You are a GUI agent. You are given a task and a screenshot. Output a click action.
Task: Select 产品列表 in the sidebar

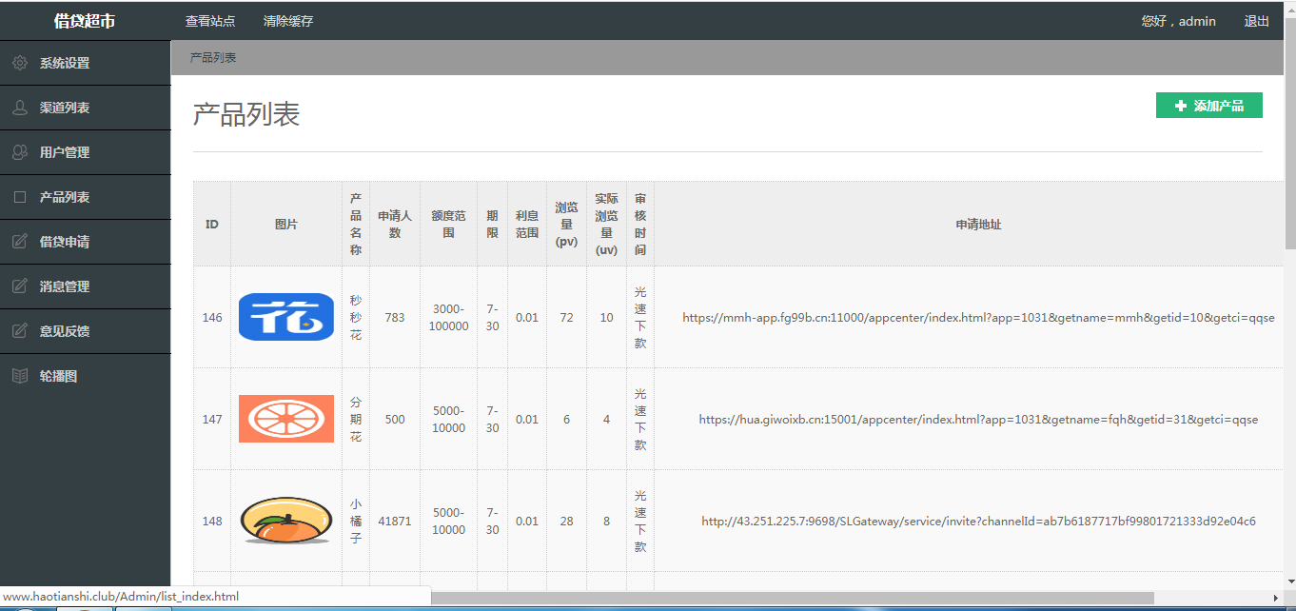pyautogui.click(x=86, y=197)
